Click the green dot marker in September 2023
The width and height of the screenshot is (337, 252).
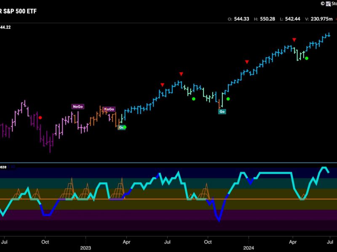pyautogui.click(x=194, y=99)
